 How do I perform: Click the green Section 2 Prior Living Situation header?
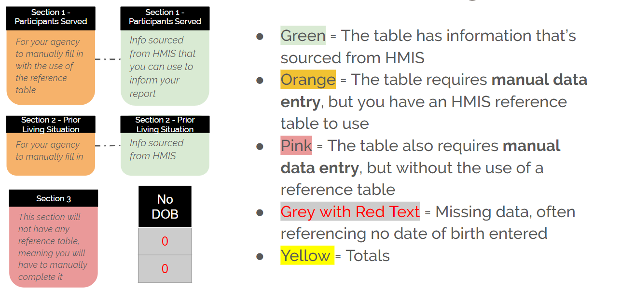pyautogui.click(x=165, y=125)
